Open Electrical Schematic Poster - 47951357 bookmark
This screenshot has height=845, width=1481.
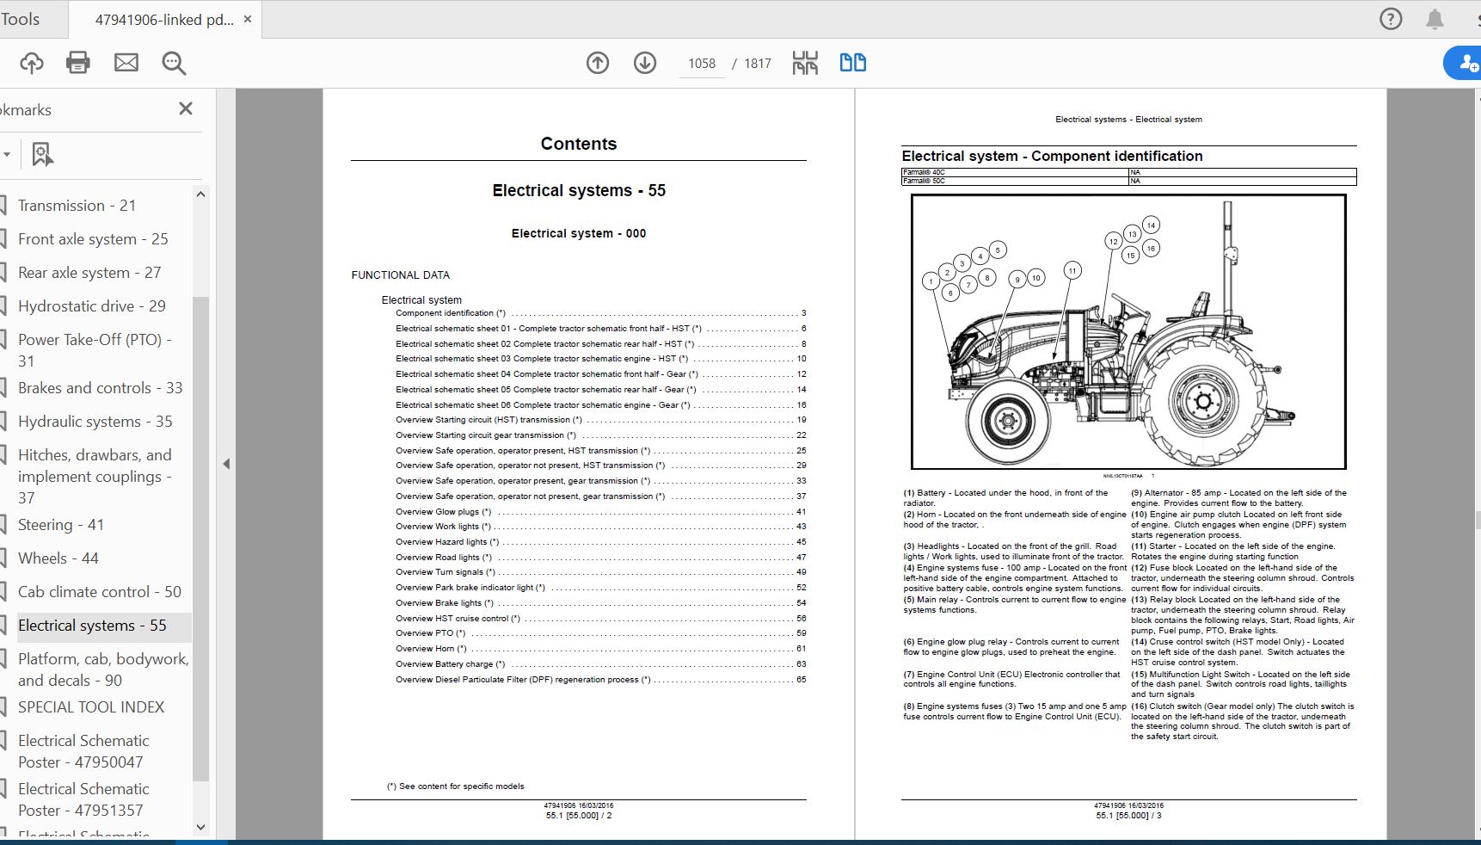83,799
